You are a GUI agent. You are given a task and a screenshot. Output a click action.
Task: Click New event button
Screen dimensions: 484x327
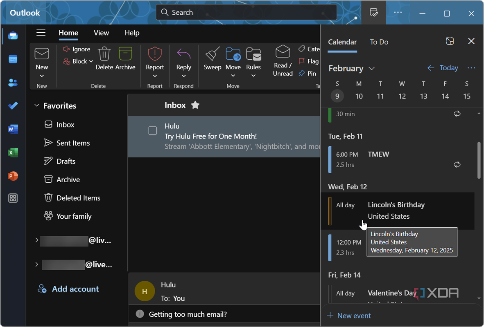click(349, 316)
